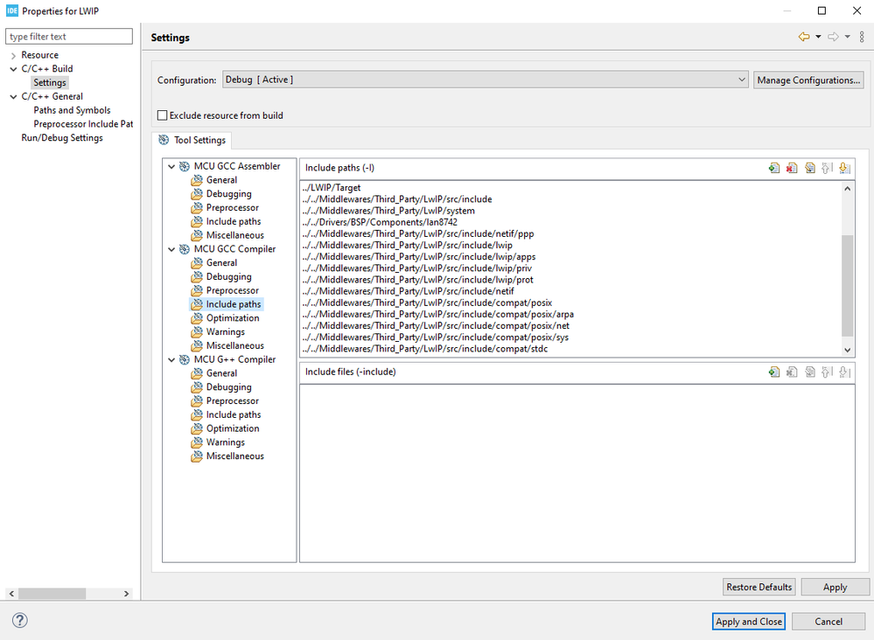874x640 pixels.
Task: Select include/lwip/apps path entry
Action: click(418, 257)
